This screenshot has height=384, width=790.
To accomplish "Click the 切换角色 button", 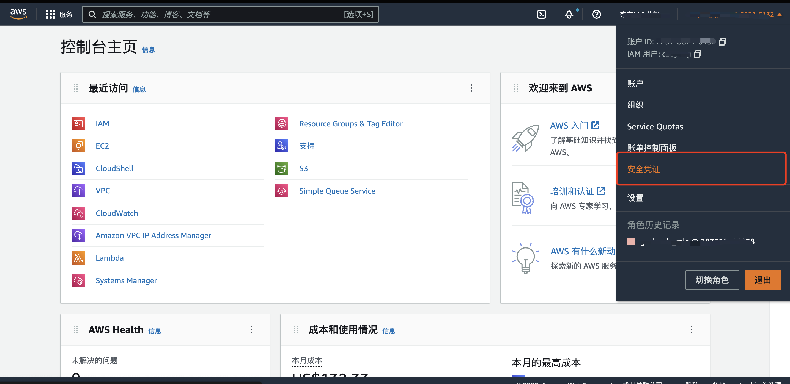I will (712, 280).
